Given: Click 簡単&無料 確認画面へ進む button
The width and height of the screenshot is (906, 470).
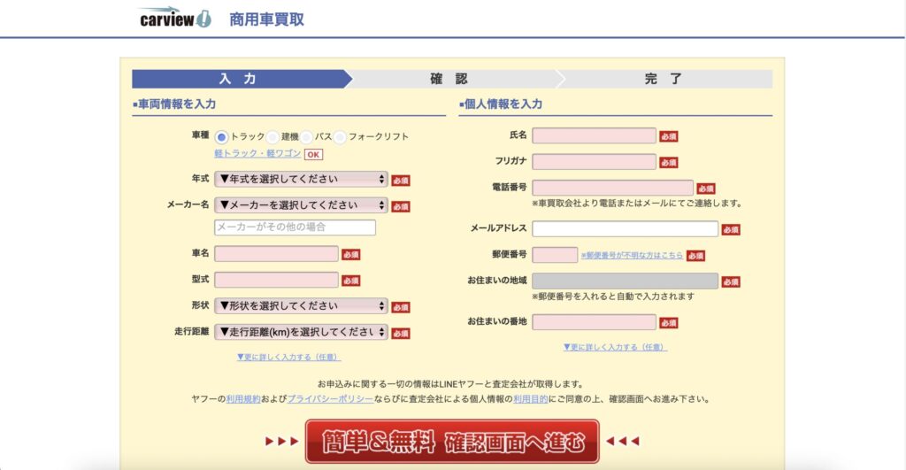Looking at the screenshot, I should pos(452,442).
